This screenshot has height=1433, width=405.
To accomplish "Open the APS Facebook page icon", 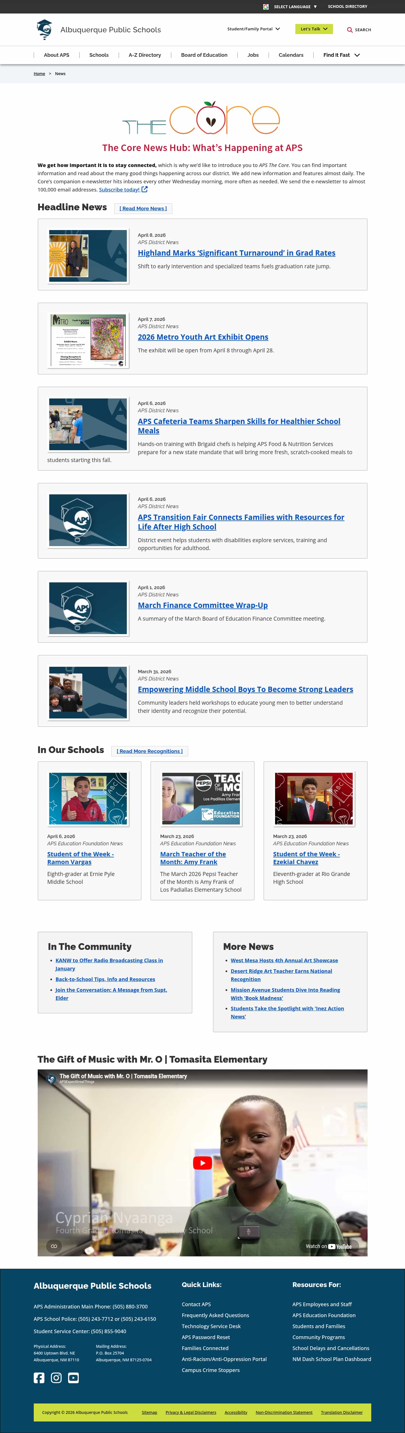I will (x=39, y=1377).
